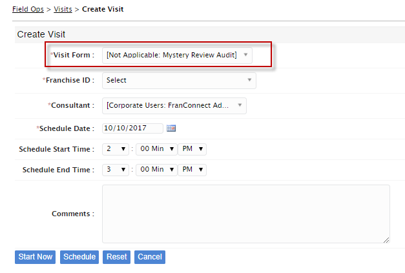Focus the Schedule Date input field

tap(132, 128)
